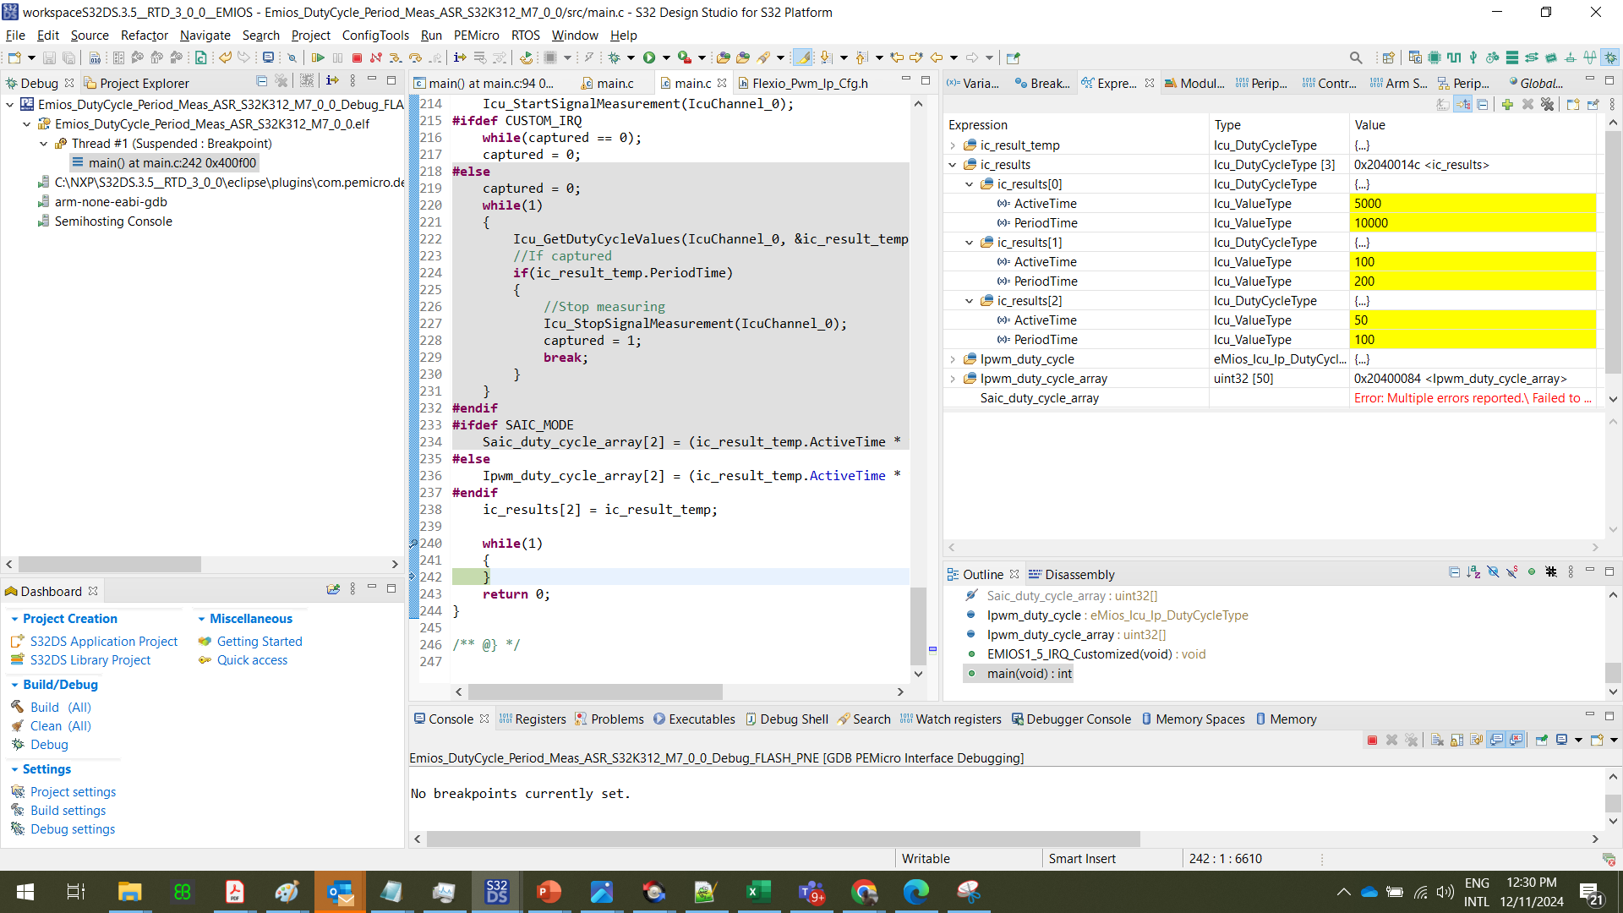Select main(void) : int in the Outline
Viewport: 1623px width, 913px height.
click(x=1029, y=673)
